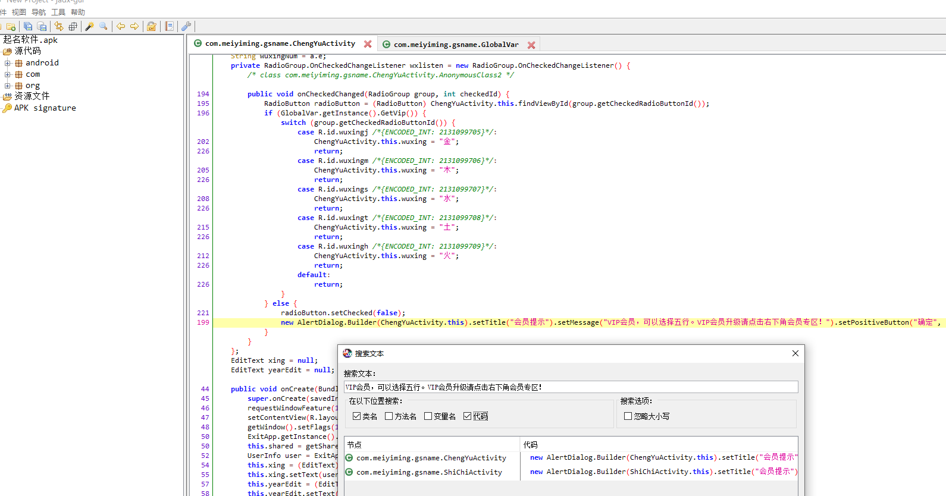The width and height of the screenshot is (946, 496).
Task: Open class search with the magnifier icon
Action: tap(104, 27)
